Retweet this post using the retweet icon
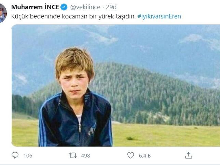This screenshot has width=220, height=165. click(x=73, y=155)
